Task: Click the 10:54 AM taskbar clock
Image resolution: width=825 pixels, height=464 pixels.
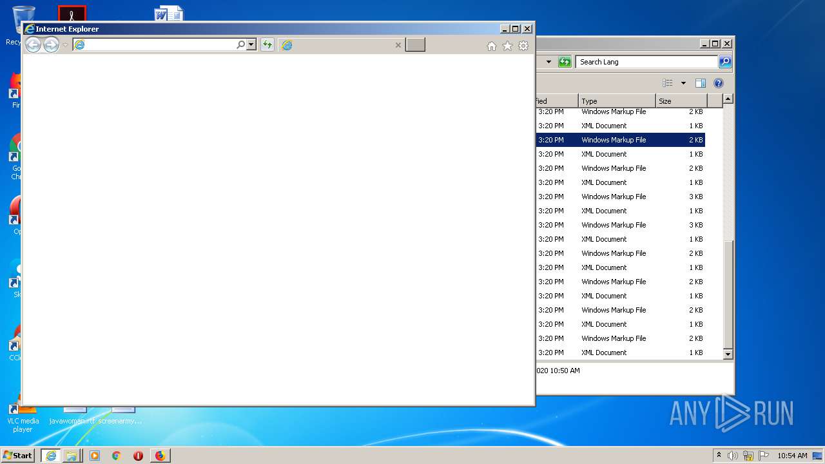Action: tap(792, 456)
